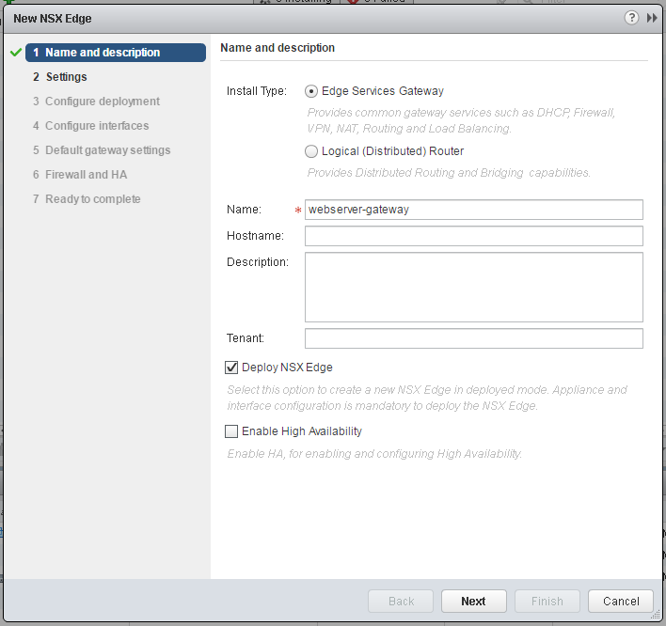Click the 'Provides Distributed Routing and Bridging' description
666x626 pixels.
click(x=449, y=173)
